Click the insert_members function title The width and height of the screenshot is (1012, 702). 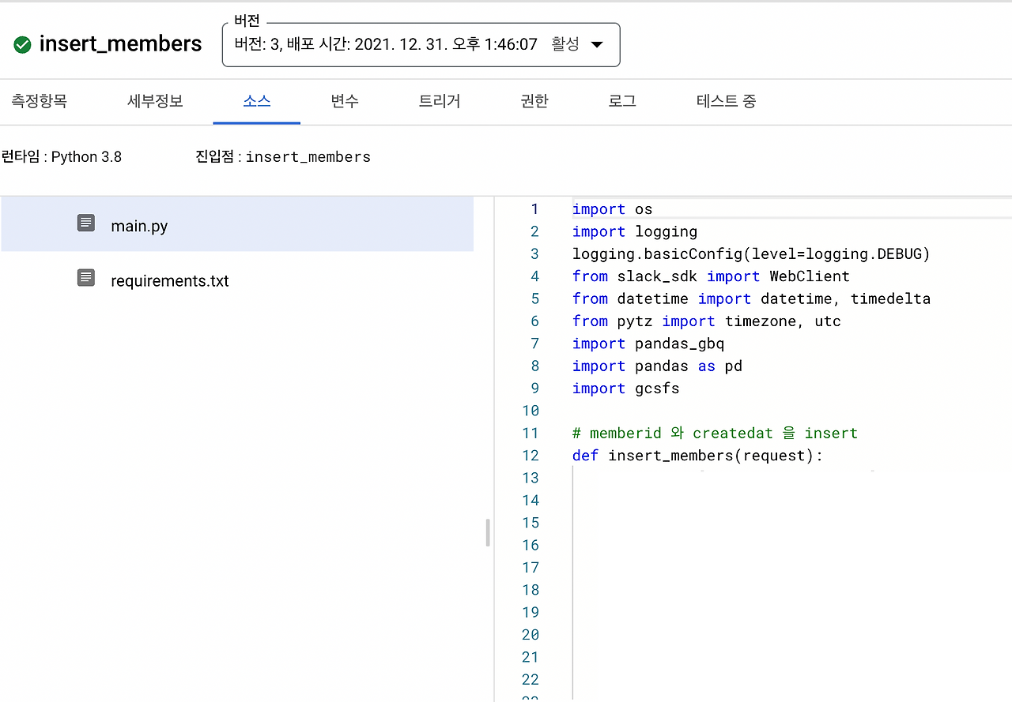pos(120,44)
